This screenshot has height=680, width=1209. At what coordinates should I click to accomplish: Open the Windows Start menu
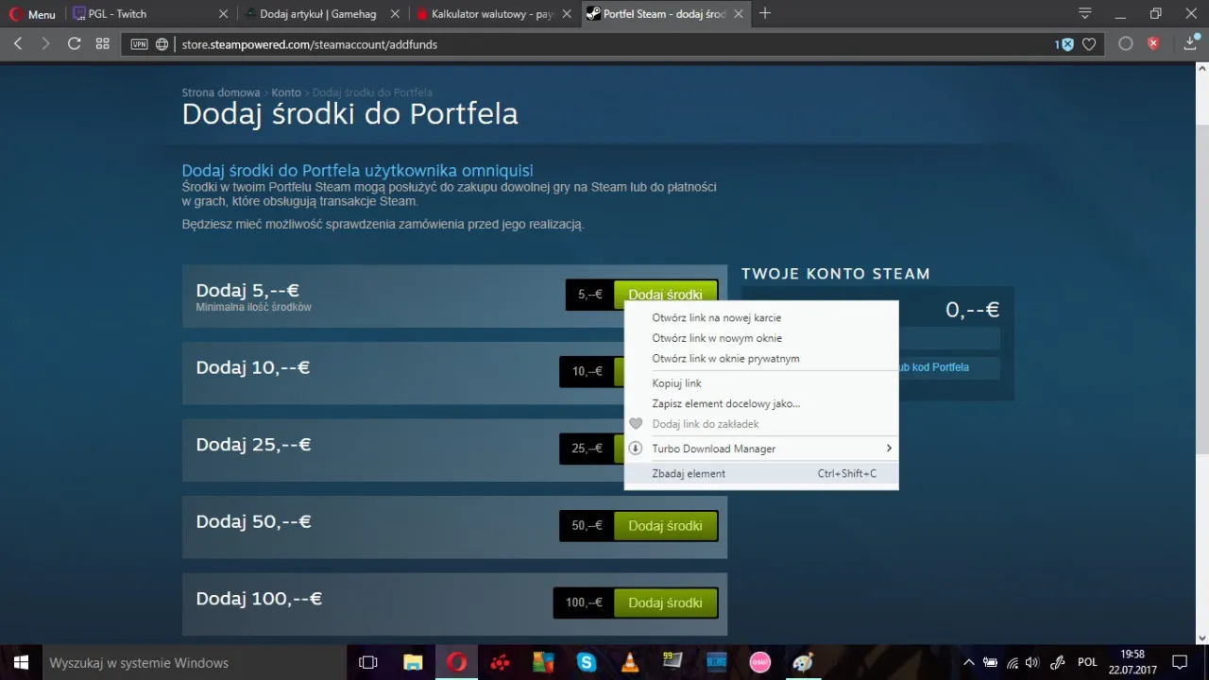pos(21,663)
